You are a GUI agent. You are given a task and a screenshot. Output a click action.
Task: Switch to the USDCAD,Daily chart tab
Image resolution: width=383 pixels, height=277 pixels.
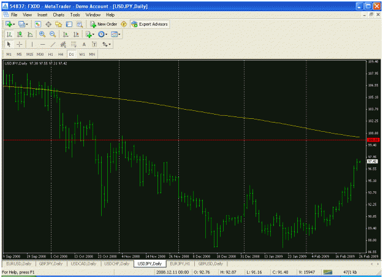click(83, 264)
